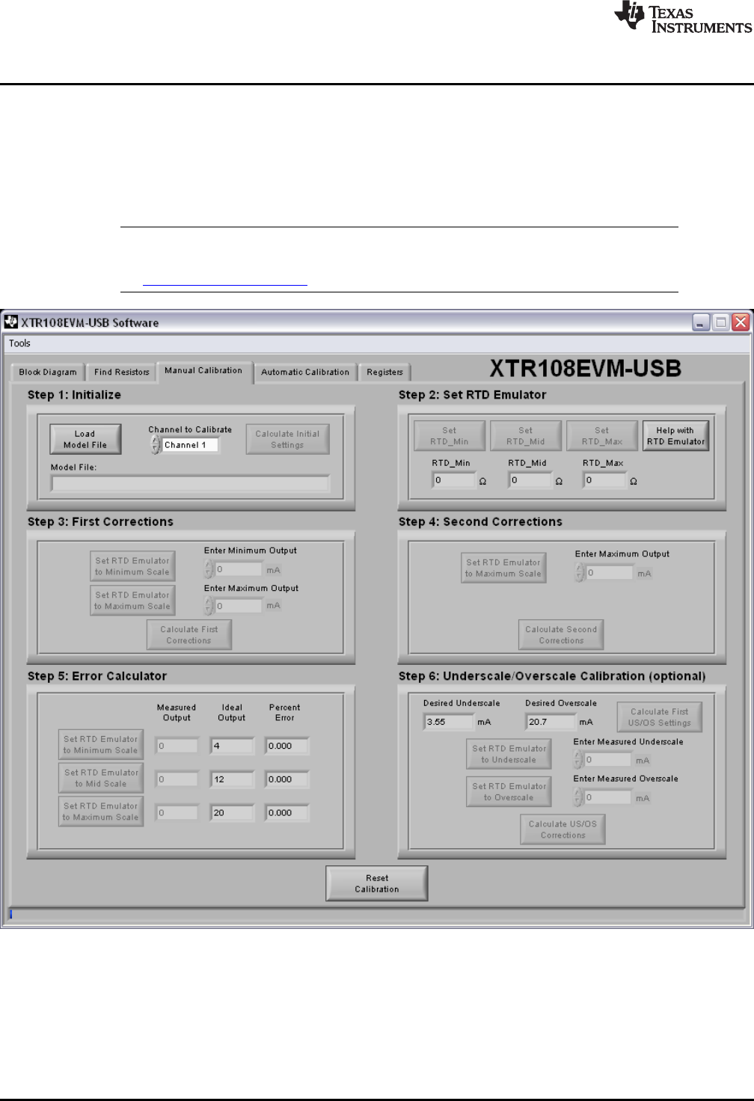Click Step 4 Set RTD Emulator to Maximum Scale
Image resolution: width=754 pixels, height=1101 pixels.
coord(503,568)
